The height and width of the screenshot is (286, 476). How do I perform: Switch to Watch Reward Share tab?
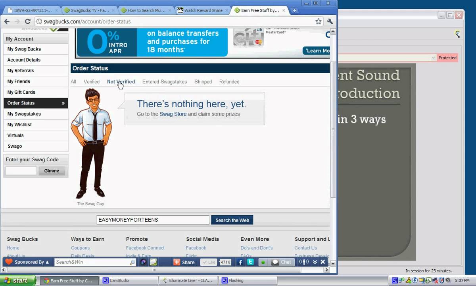pyautogui.click(x=203, y=10)
